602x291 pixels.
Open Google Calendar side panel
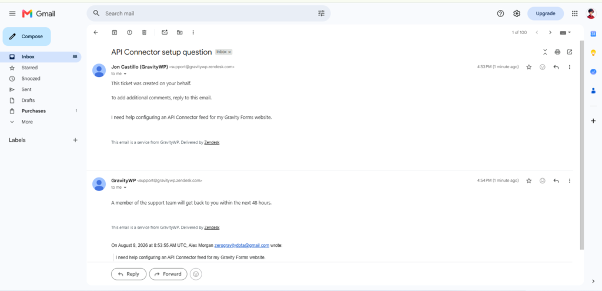pos(593,34)
